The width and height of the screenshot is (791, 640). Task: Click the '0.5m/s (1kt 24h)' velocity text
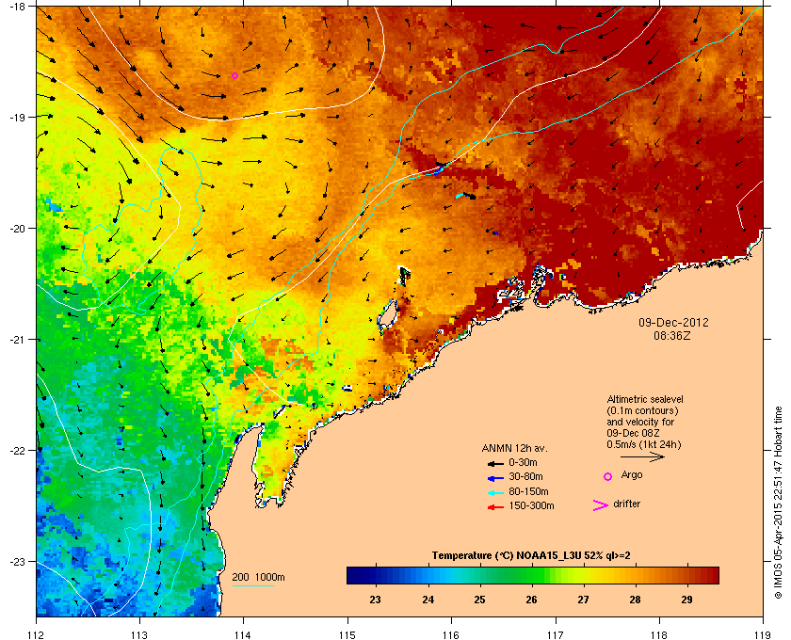coord(644,444)
